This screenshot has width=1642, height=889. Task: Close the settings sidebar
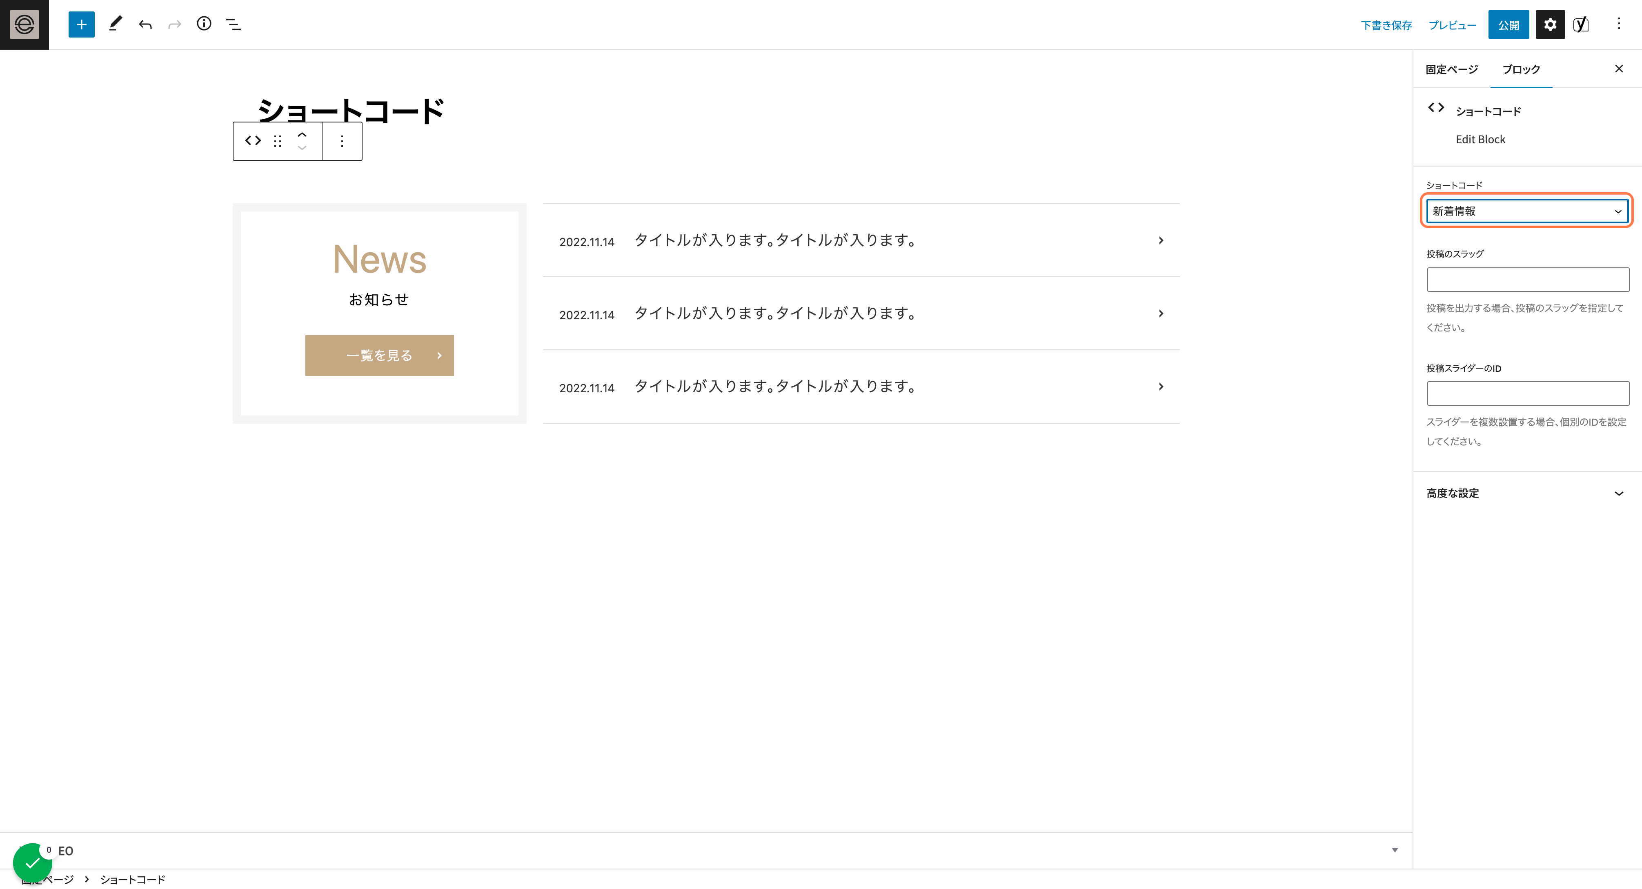click(1619, 69)
